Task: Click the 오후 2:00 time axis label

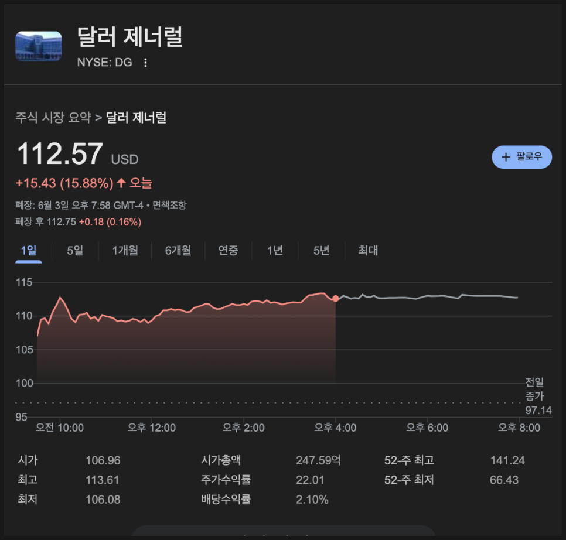Action: click(x=243, y=428)
